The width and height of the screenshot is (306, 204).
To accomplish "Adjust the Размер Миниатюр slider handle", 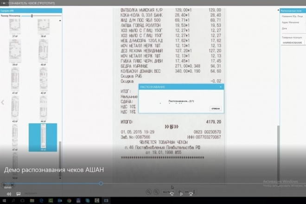I will [32, 16].
